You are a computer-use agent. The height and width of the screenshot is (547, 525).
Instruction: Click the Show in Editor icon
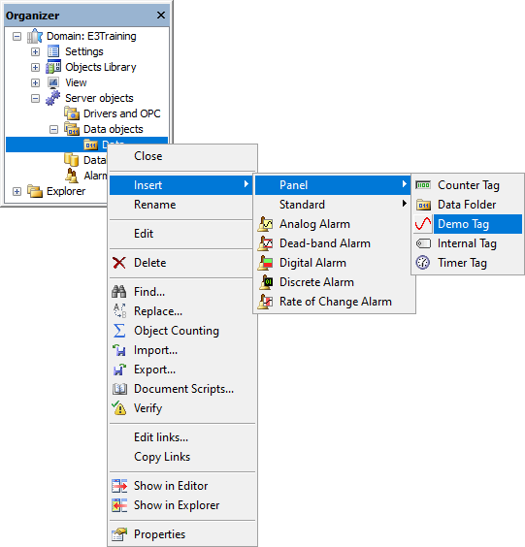click(119, 486)
